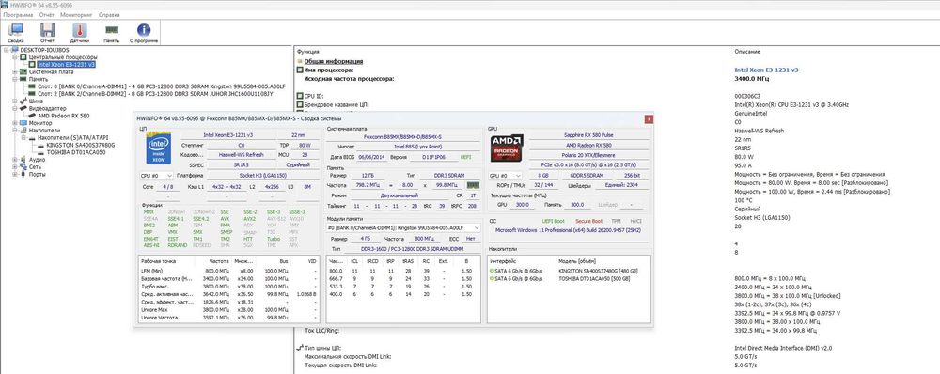Click the Отчёт floppy disk toolbar icon
This screenshot has width=940, height=374.
tap(48, 29)
